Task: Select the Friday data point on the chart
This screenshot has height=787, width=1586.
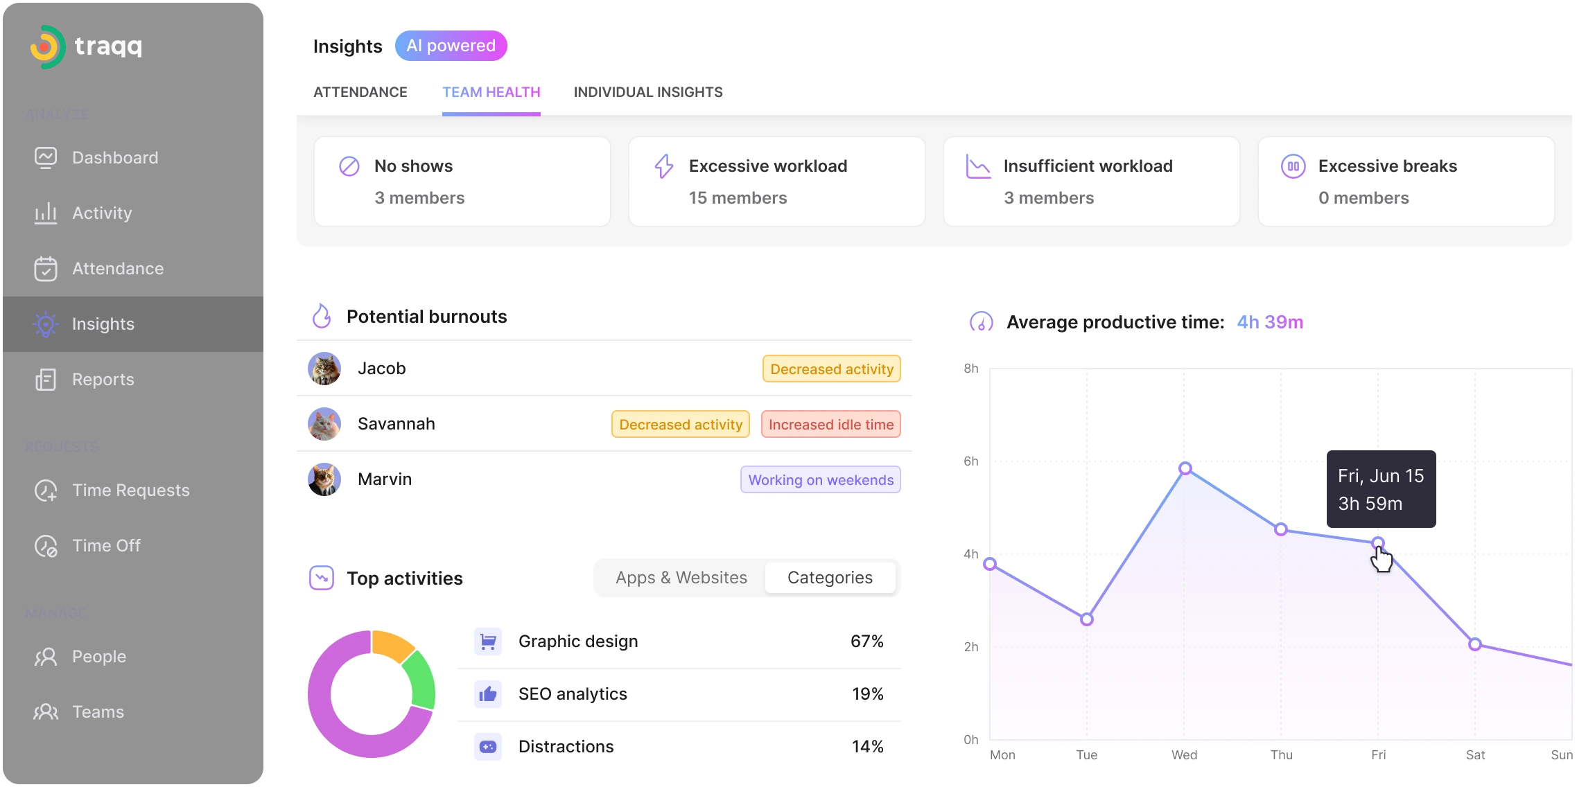Action: [x=1379, y=543]
